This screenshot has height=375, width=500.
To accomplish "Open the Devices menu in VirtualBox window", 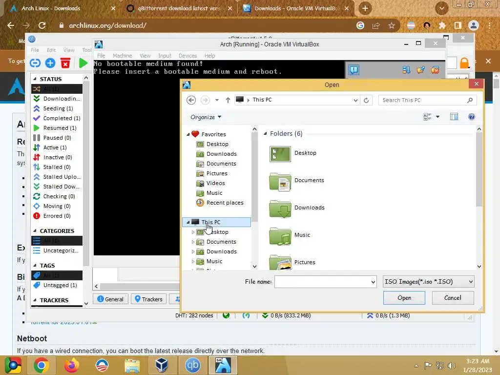I will (x=187, y=56).
